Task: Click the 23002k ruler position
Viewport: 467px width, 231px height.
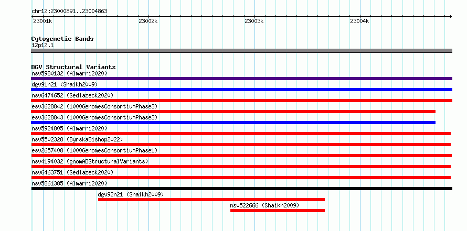Action: (x=148, y=21)
